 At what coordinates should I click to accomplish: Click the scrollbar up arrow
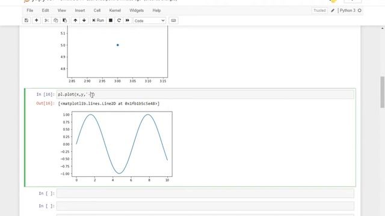pyautogui.click(x=383, y=28)
